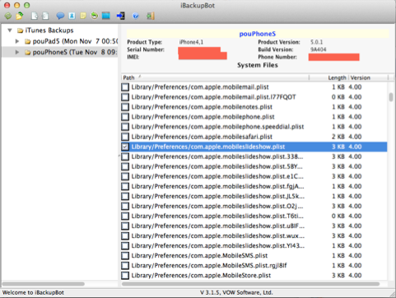Screen dimensions: 396x298
Task: Click the open backup folder toolbar icon
Action: coord(19,16)
